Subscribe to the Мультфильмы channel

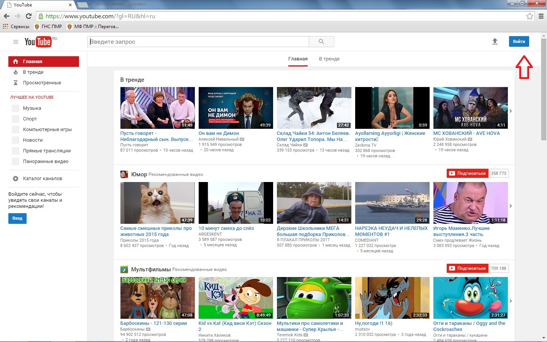pyautogui.click(x=468, y=268)
